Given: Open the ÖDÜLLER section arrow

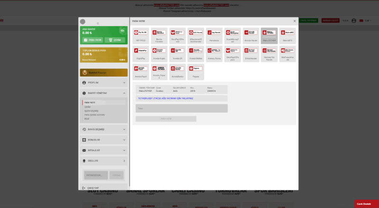Looking at the screenshot, I should pyautogui.click(x=124, y=161).
